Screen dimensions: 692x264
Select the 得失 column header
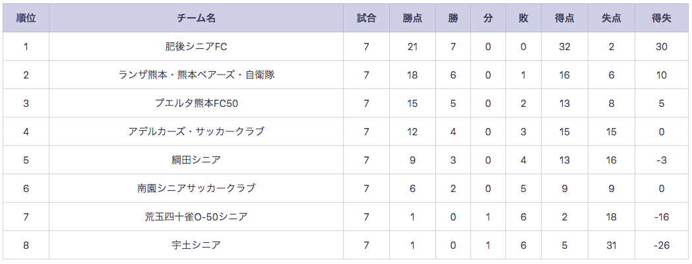click(x=662, y=18)
